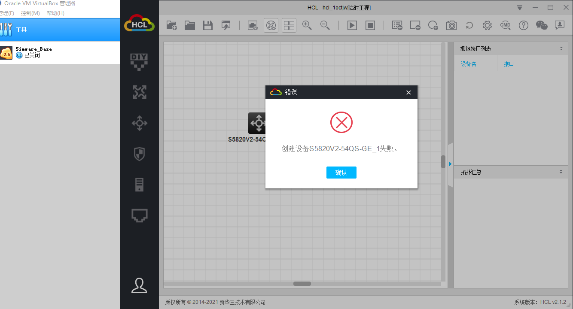Take a topology screenshot with camera icon

(451, 25)
